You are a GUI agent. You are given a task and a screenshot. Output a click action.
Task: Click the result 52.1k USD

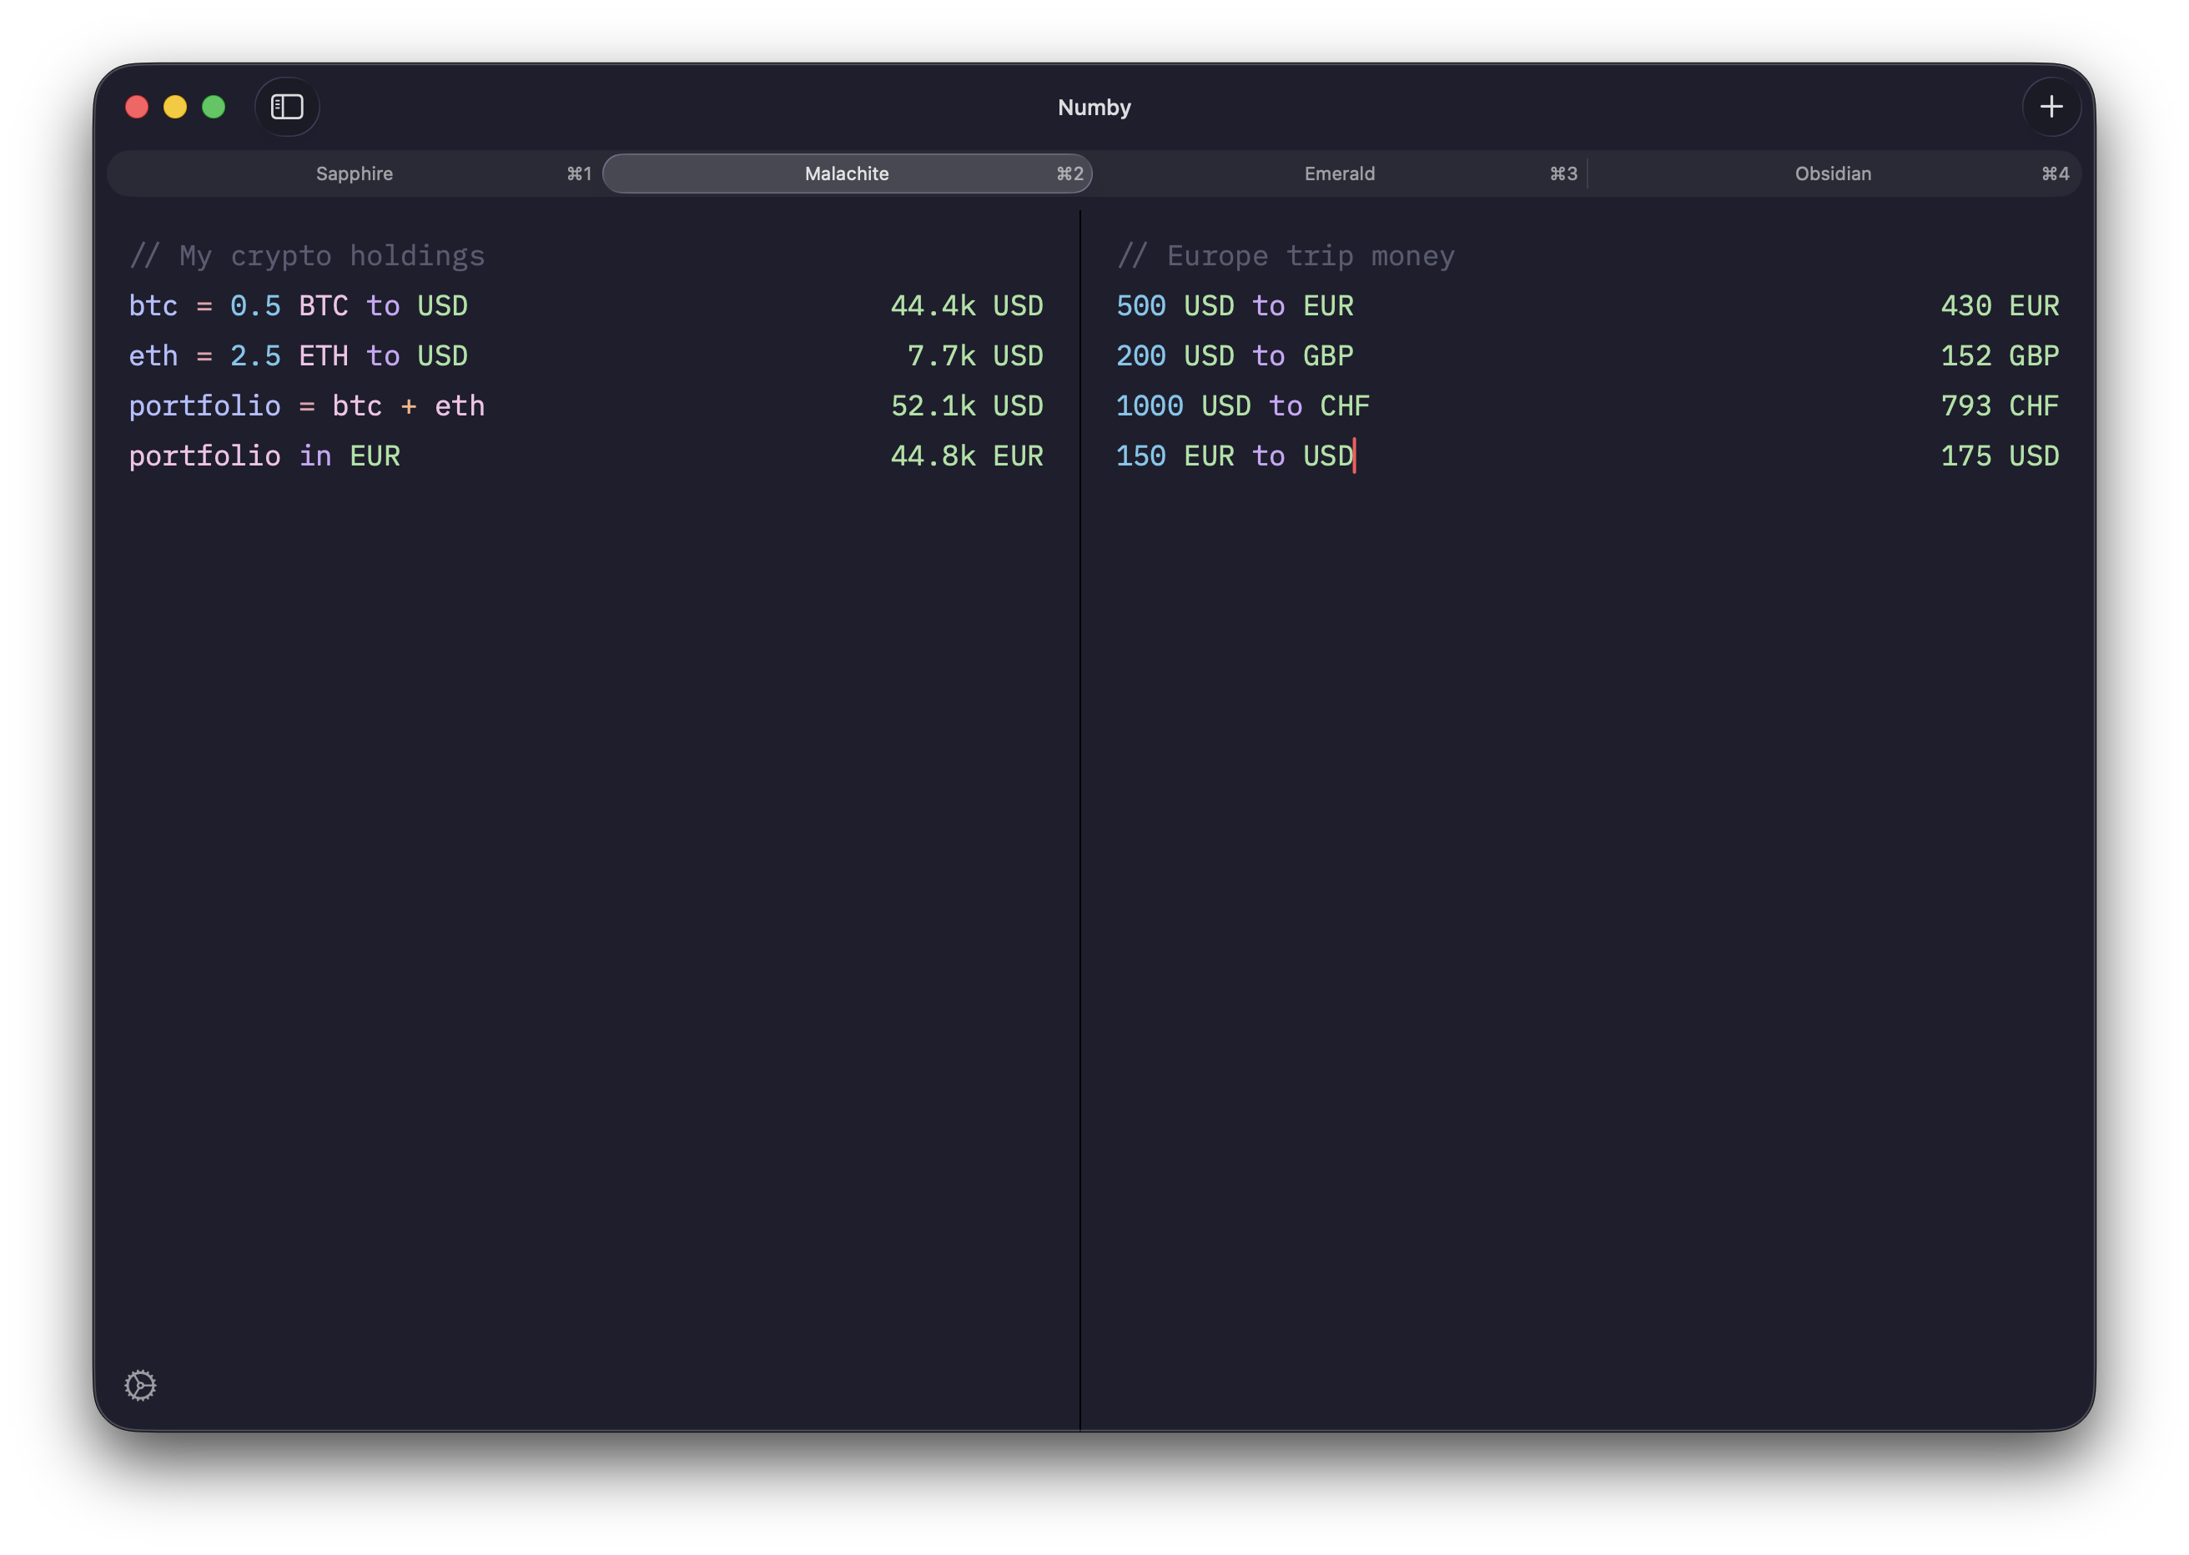pyautogui.click(x=966, y=405)
